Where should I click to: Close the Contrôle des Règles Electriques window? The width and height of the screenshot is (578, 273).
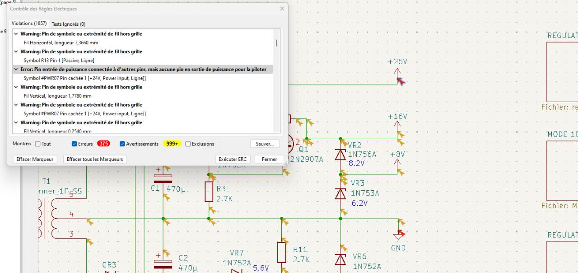[282, 9]
